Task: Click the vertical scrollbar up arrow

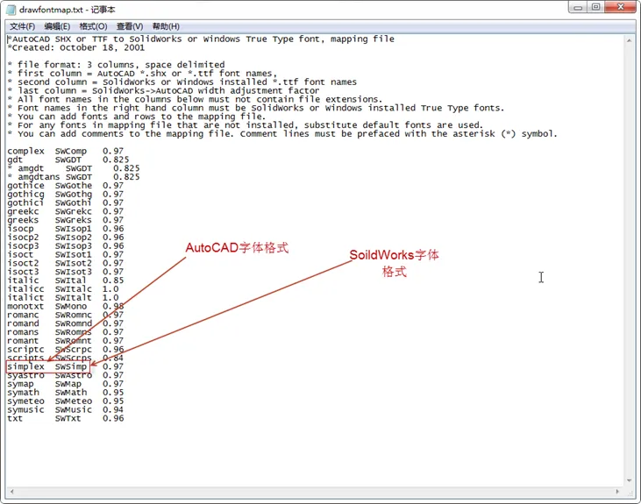Action: pos(629,40)
